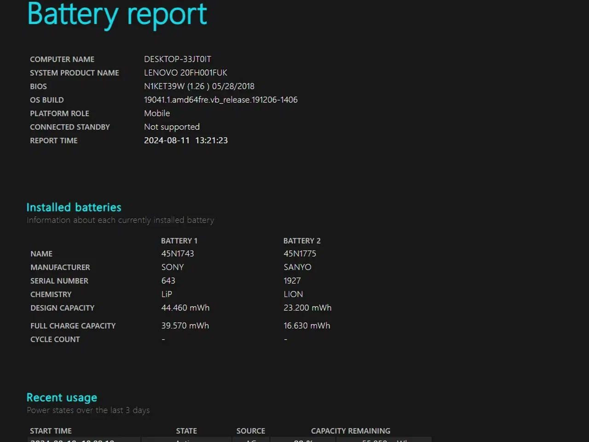Screen dimensions: 589x442
Task: Click the SERIAL NUMBER row label
Action: pos(59,281)
